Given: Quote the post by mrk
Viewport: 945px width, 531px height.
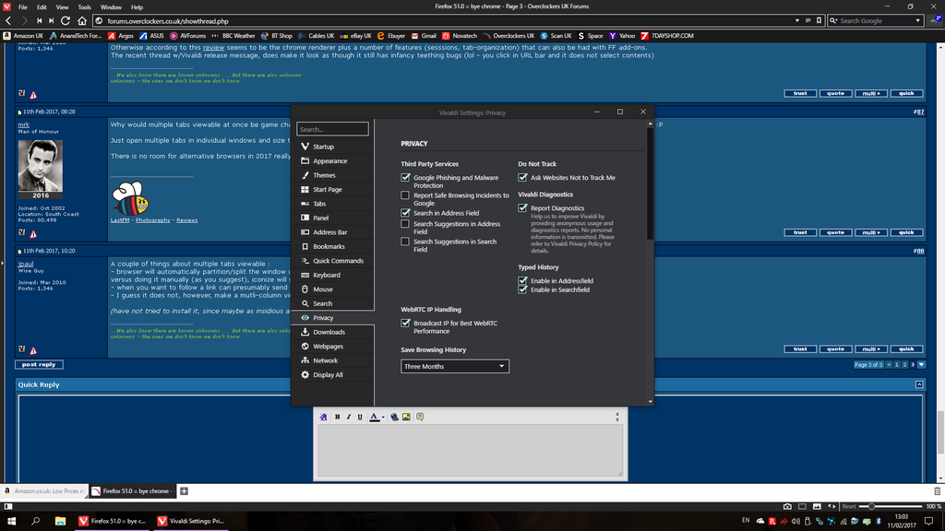Looking at the screenshot, I should point(835,232).
